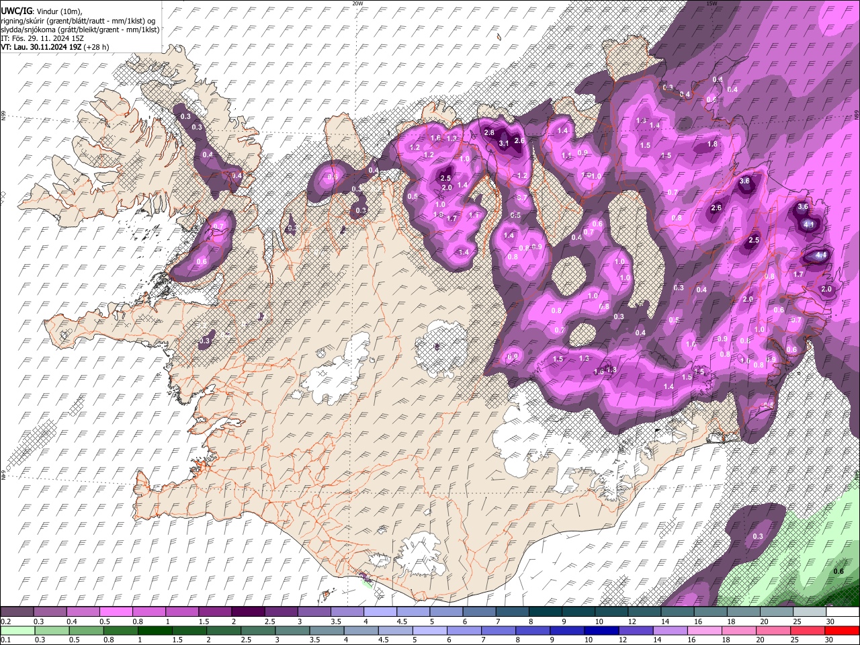Click the 15W longitude label
This screenshot has height=645, width=860.
712,3
